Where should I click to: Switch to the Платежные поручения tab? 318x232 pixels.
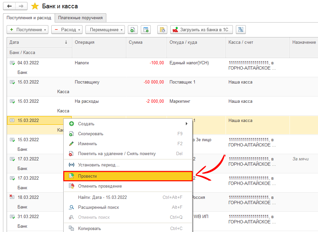click(80, 18)
